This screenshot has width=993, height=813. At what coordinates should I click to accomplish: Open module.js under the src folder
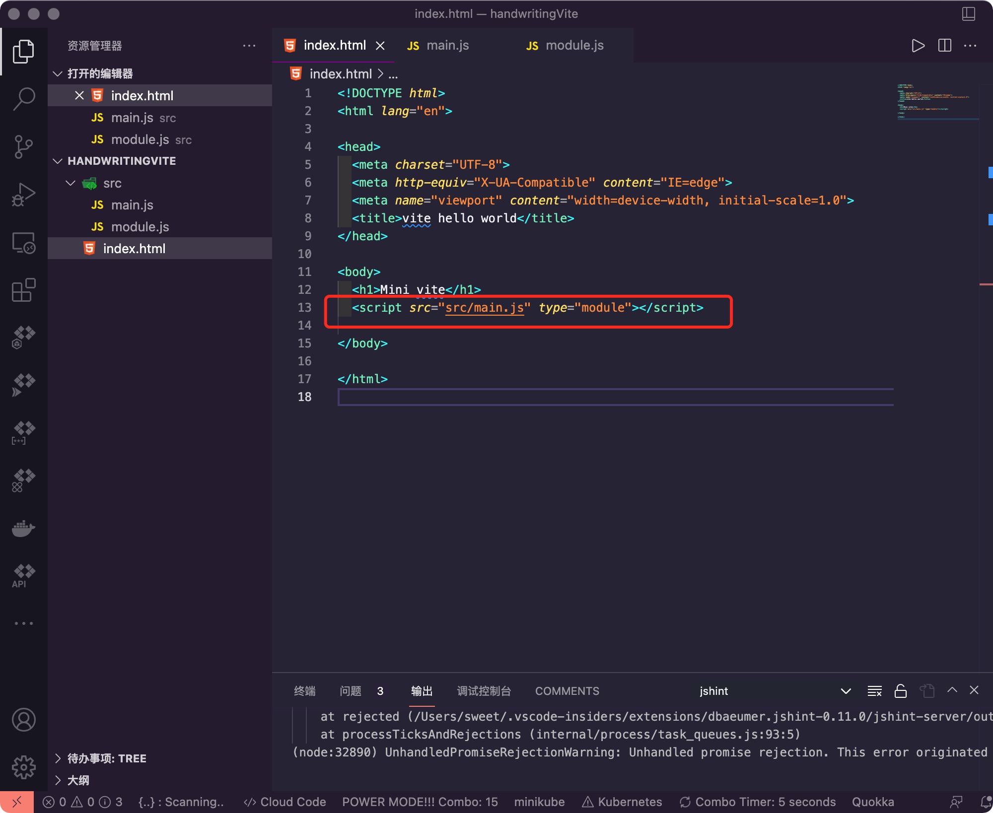[x=160, y=227]
